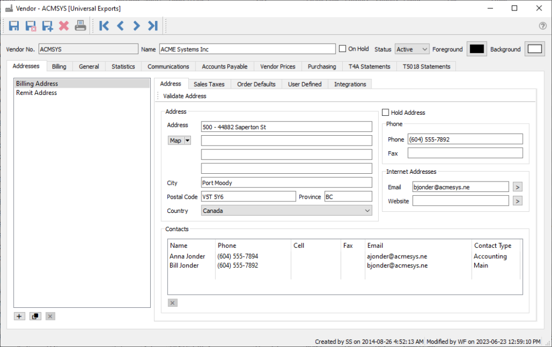Viewport: 552px width, 347px height.
Task: Click the Save and Close icon
Action: pyautogui.click(x=31, y=25)
